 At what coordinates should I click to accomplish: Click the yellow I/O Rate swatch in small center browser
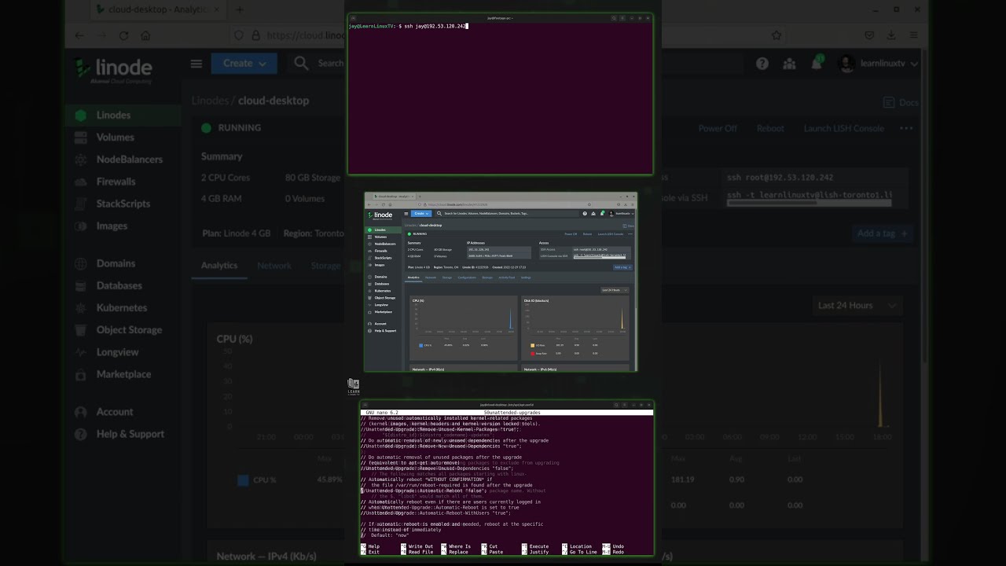coord(532,345)
